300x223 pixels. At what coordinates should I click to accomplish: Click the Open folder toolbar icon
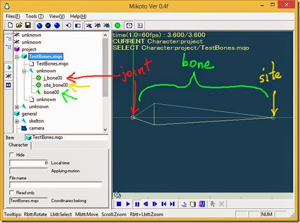coord(19,25)
